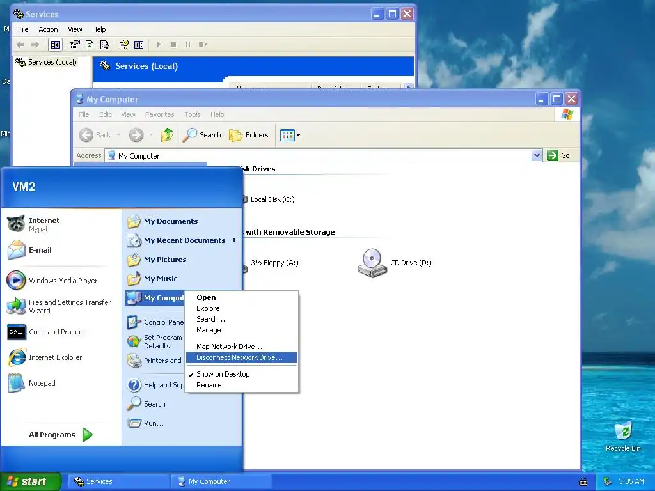Image resolution: width=655 pixels, height=491 pixels.
Task: Toggle Show on Desktop checkmark item
Action: [241, 374]
